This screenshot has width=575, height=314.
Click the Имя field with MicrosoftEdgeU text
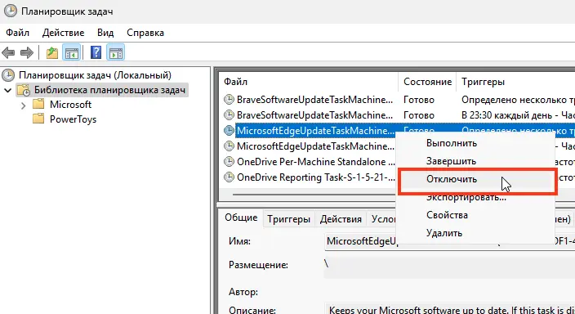pyautogui.click(x=449, y=242)
